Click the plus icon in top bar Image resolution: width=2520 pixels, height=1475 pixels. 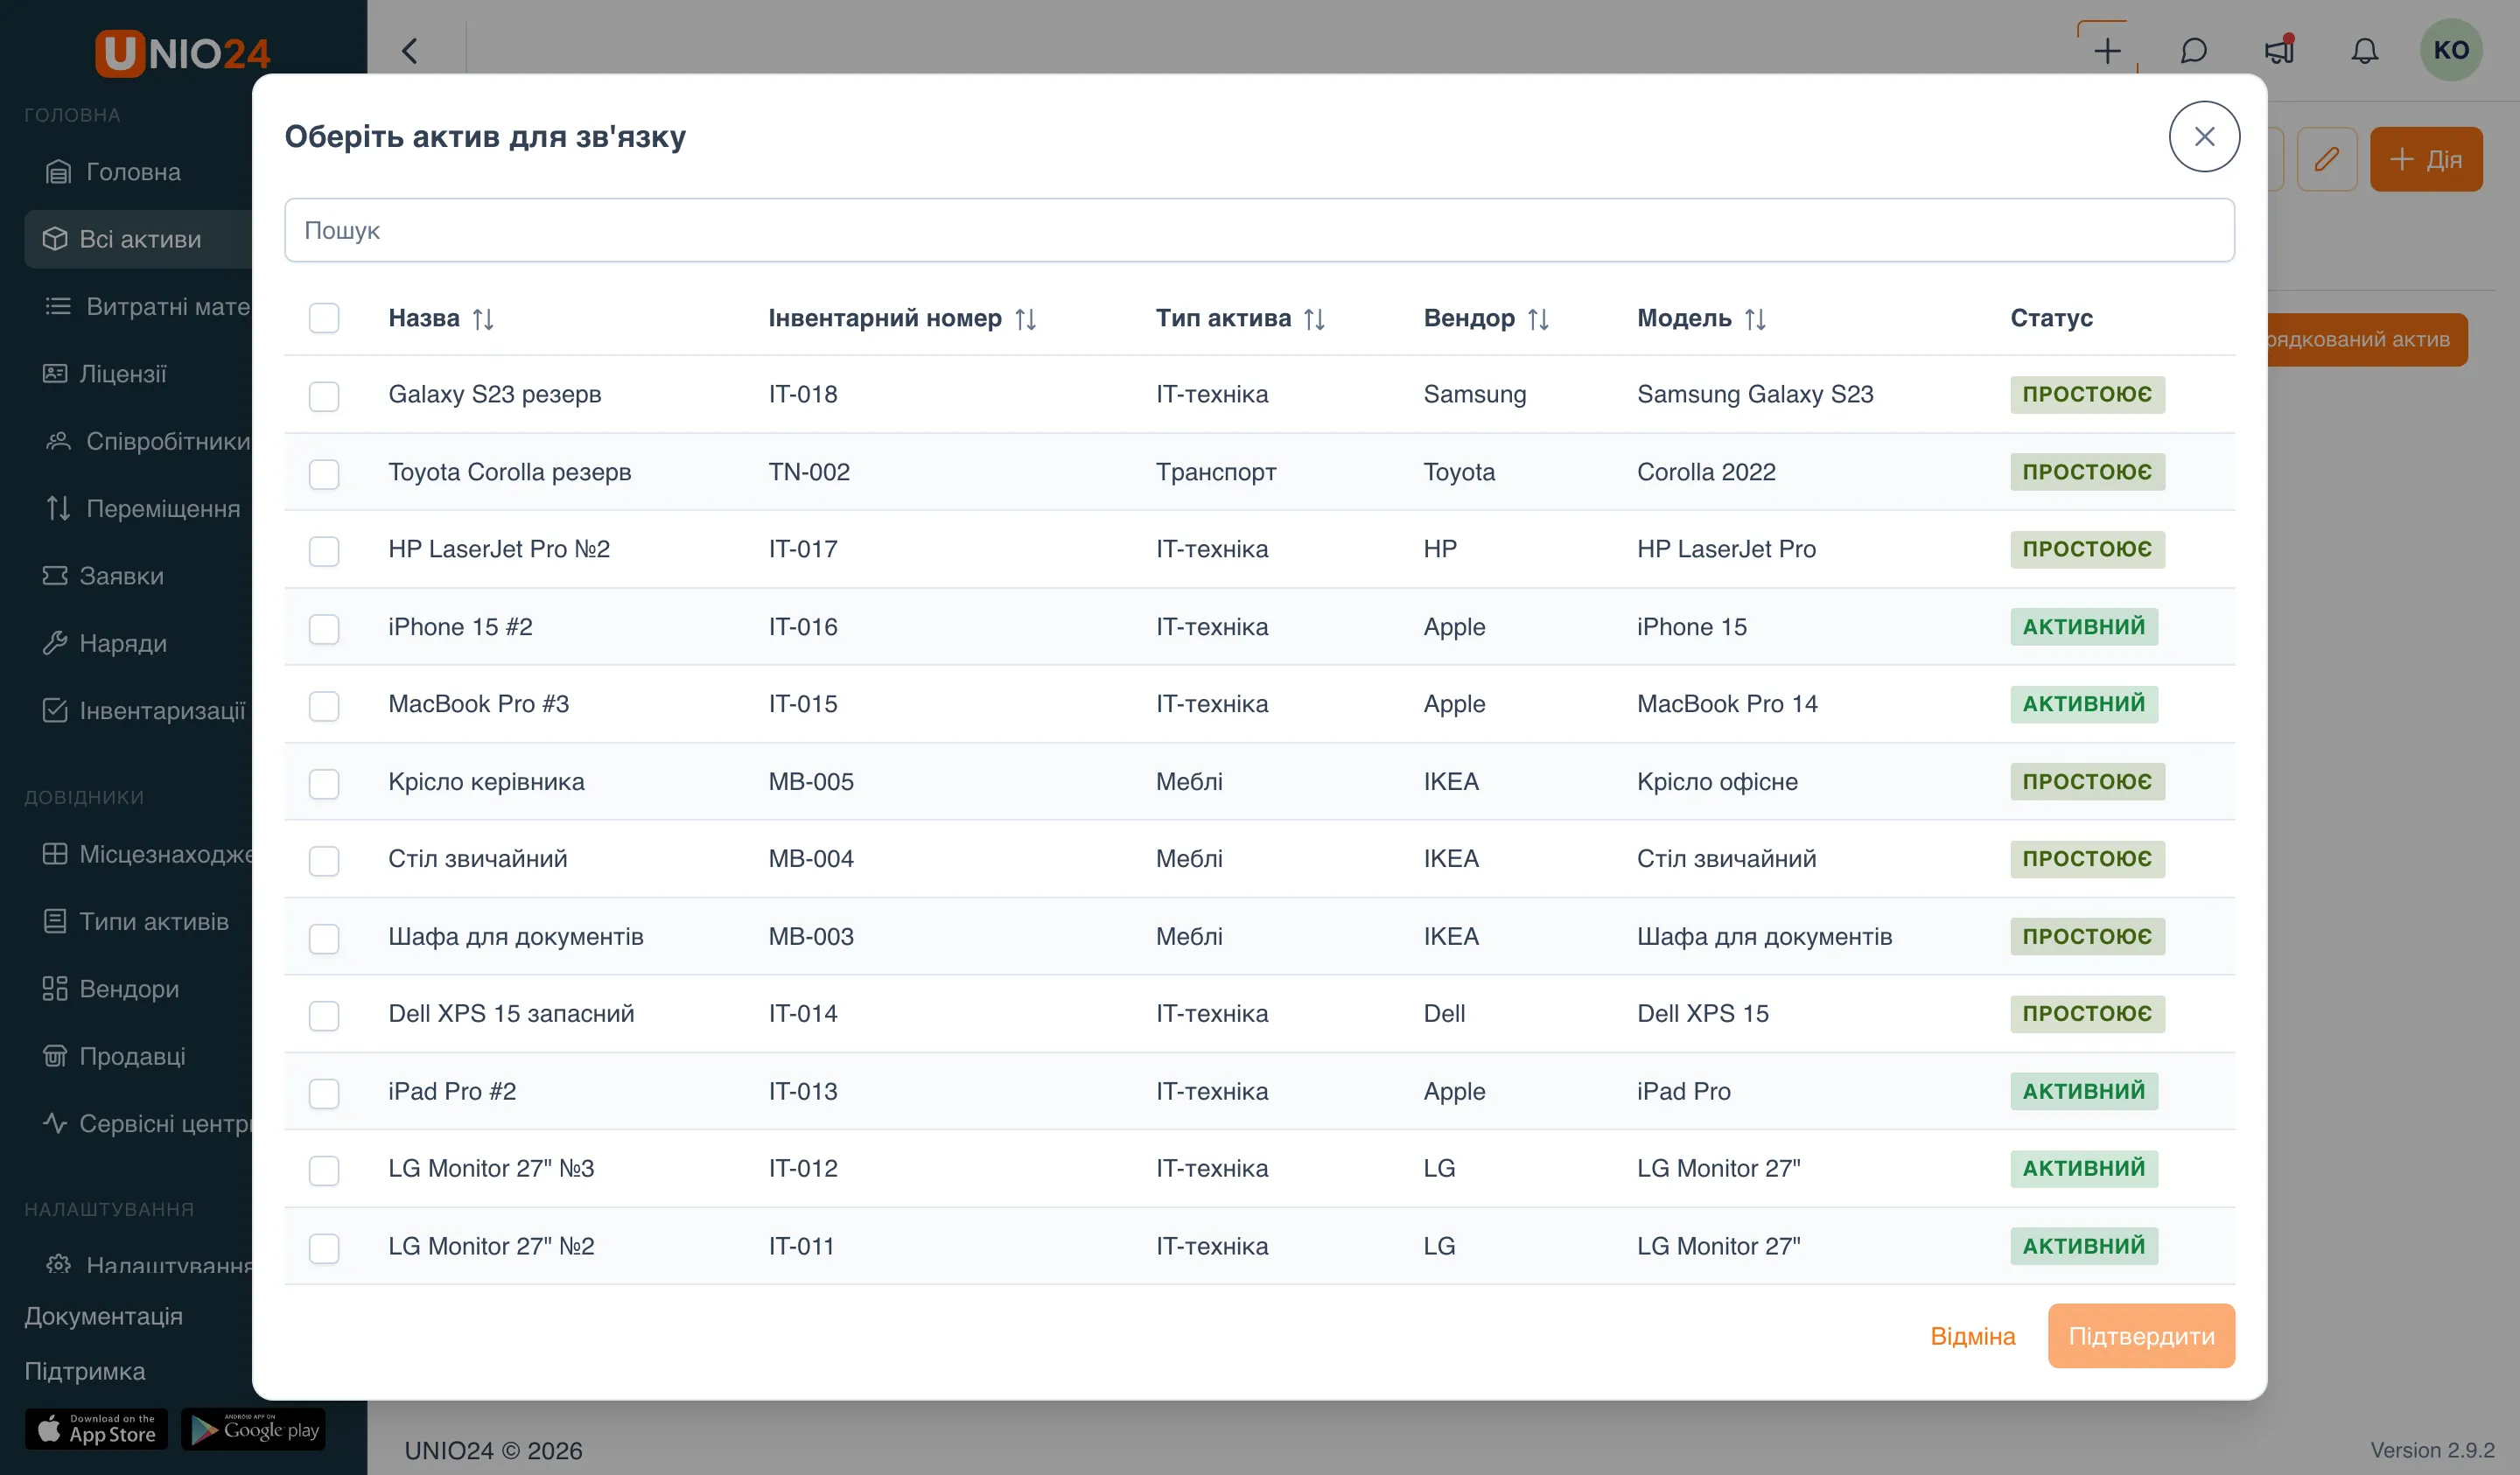[x=2107, y=50]
